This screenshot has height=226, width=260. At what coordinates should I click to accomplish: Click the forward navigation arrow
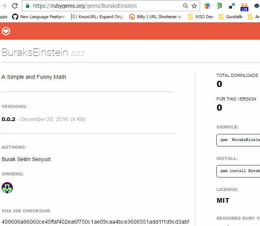pos(4,6)
